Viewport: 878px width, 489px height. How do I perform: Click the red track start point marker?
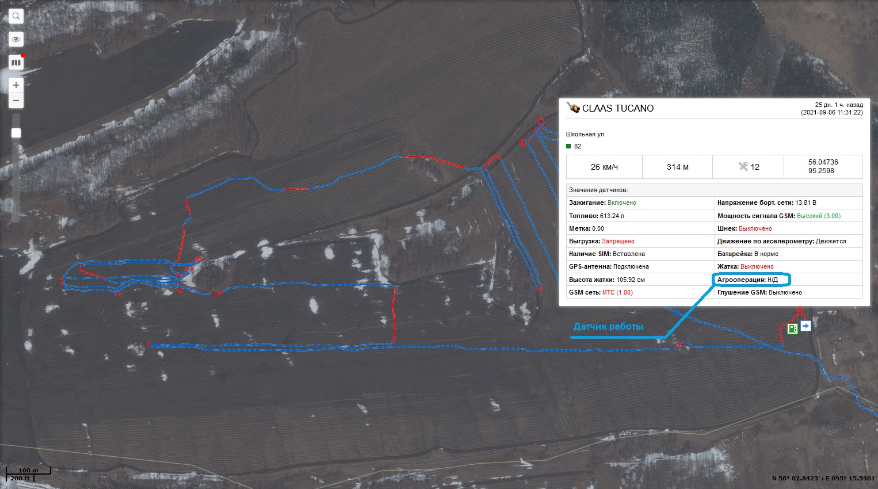click(x=148, y=345)
